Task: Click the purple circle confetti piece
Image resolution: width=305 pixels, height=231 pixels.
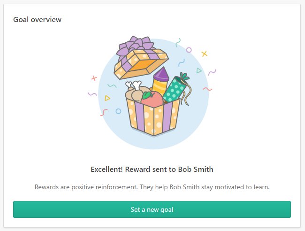Action: click(189, 50)
